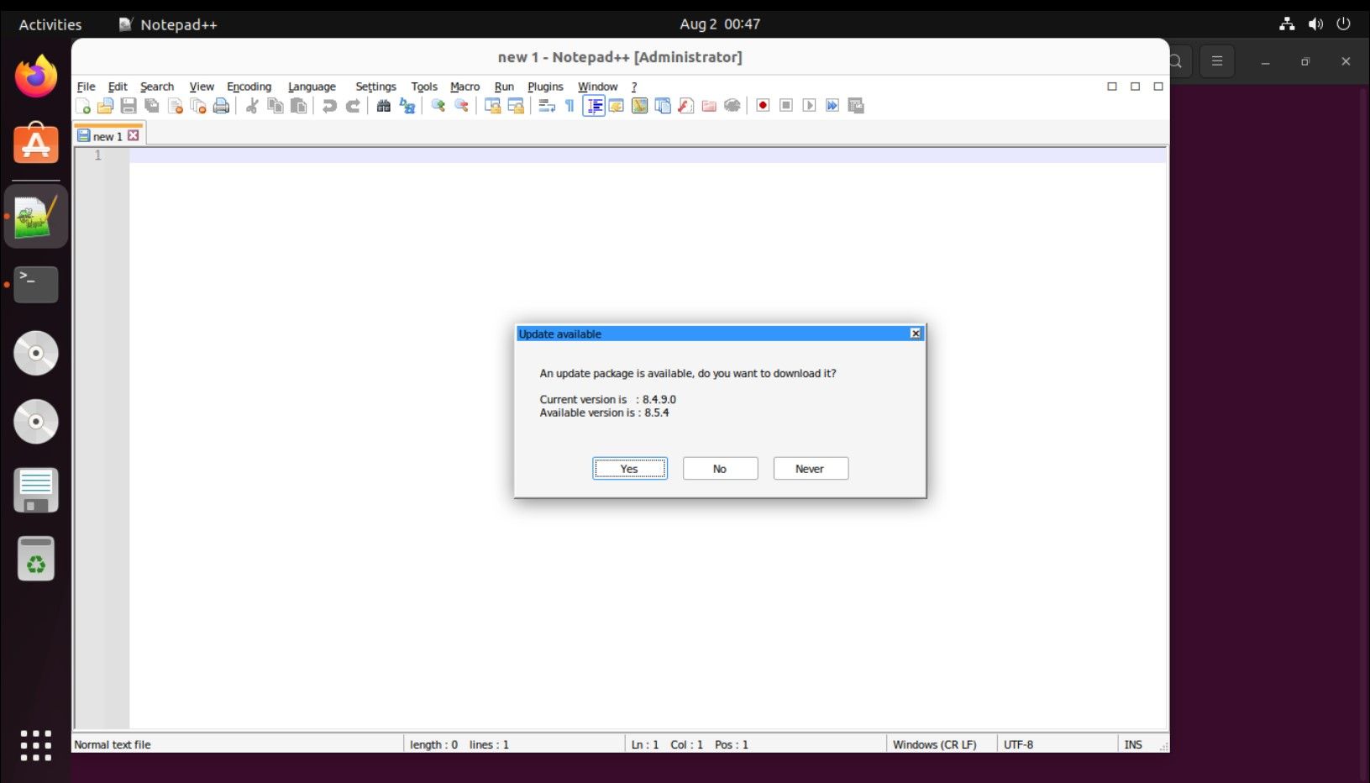Viewport: 1370px width, 783px height.
Task: Select the New Document toolbar icon
Action: click(x=83, y=105)
